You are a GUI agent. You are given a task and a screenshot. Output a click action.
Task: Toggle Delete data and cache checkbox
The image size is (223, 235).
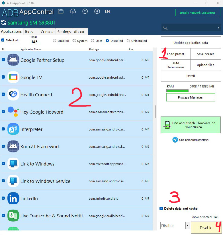(x=161, y=209)
